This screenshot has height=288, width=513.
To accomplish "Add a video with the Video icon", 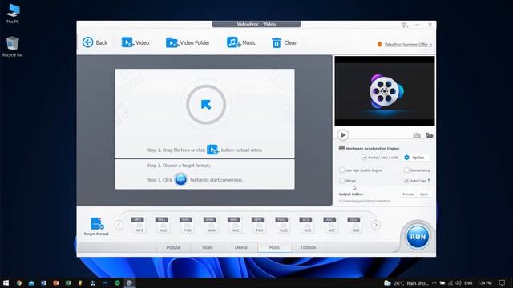I will point(127,42).
